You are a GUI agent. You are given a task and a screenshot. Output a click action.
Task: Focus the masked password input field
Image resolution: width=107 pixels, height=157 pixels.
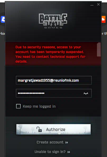[54, 93]
